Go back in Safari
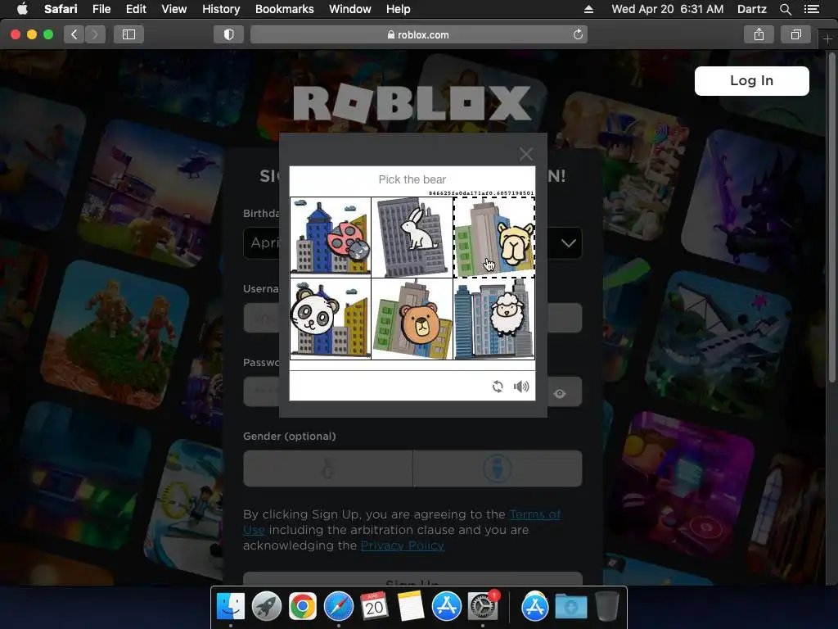 click(74, 34)
